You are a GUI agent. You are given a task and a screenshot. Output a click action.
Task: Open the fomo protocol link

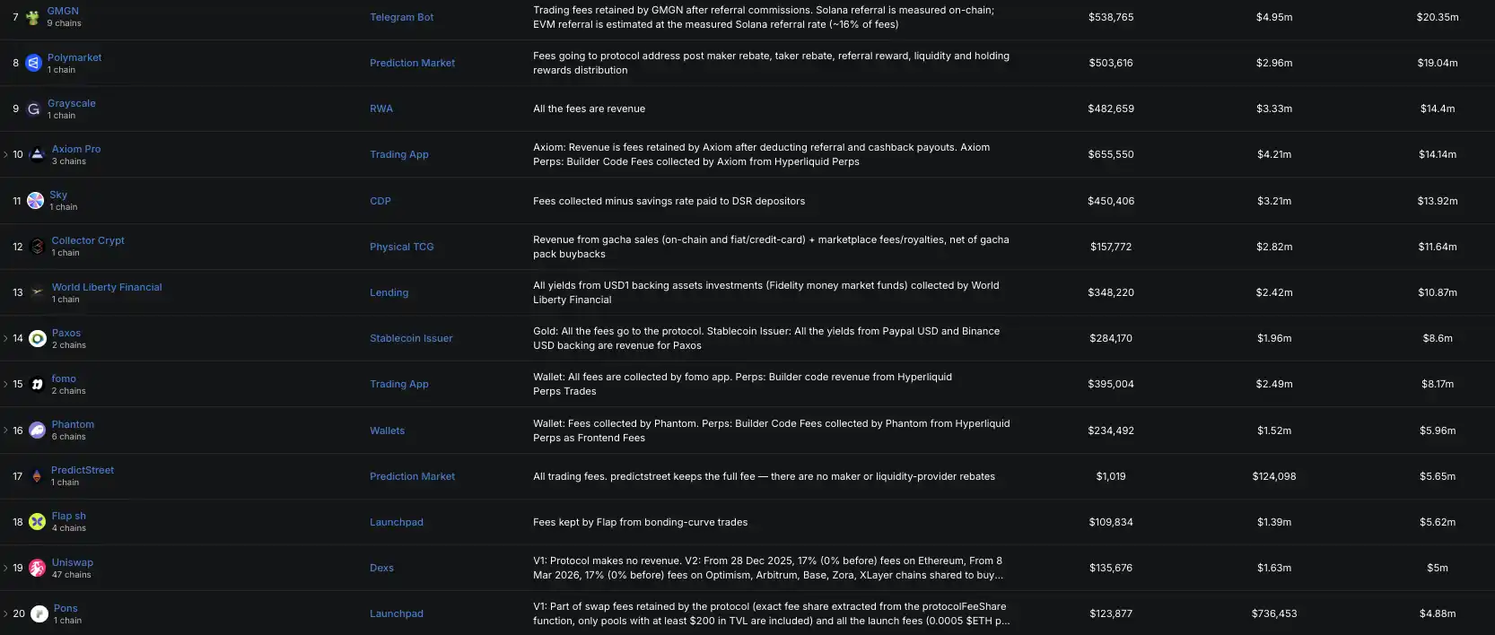pyautogui.click(x=64, y=378)
